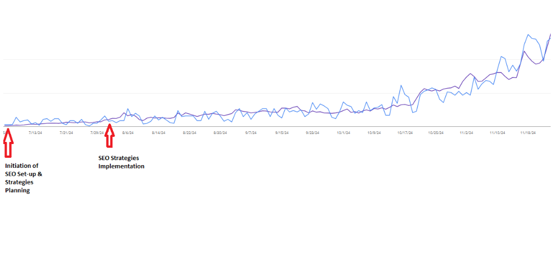Click the 8/14/24 date label
554x277 pixels.
pos(158,133)
